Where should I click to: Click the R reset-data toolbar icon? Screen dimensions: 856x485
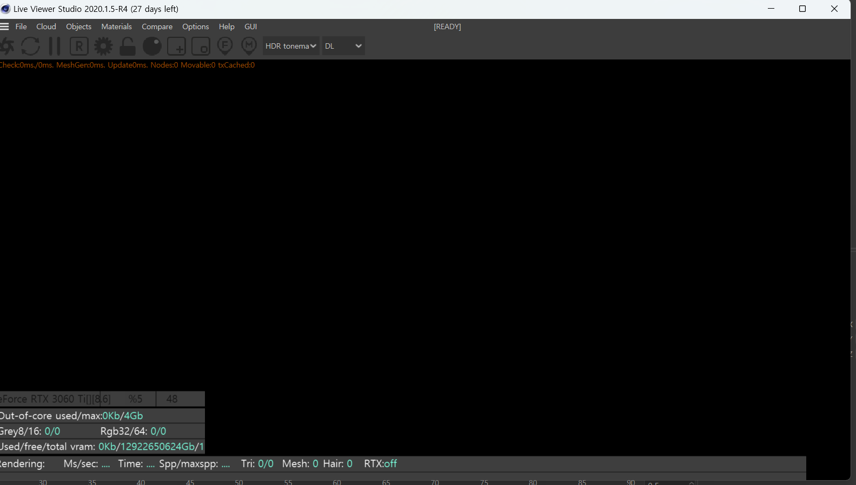[x=79, y=46]
